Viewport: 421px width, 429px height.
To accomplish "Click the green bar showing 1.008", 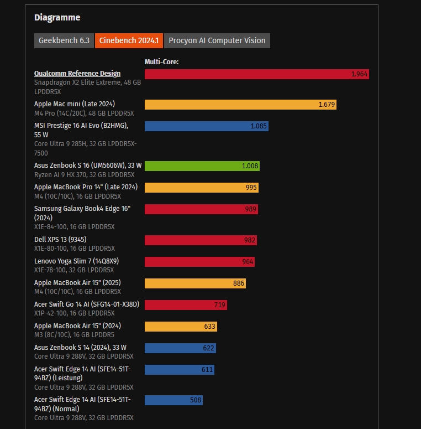I will coord(202,166).
